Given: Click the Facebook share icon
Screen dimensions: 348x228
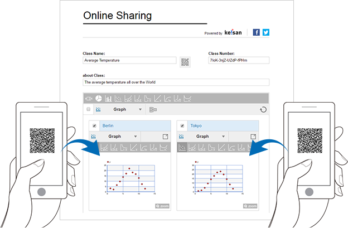Looking at the screenshot, I should [x=257, y=32].
